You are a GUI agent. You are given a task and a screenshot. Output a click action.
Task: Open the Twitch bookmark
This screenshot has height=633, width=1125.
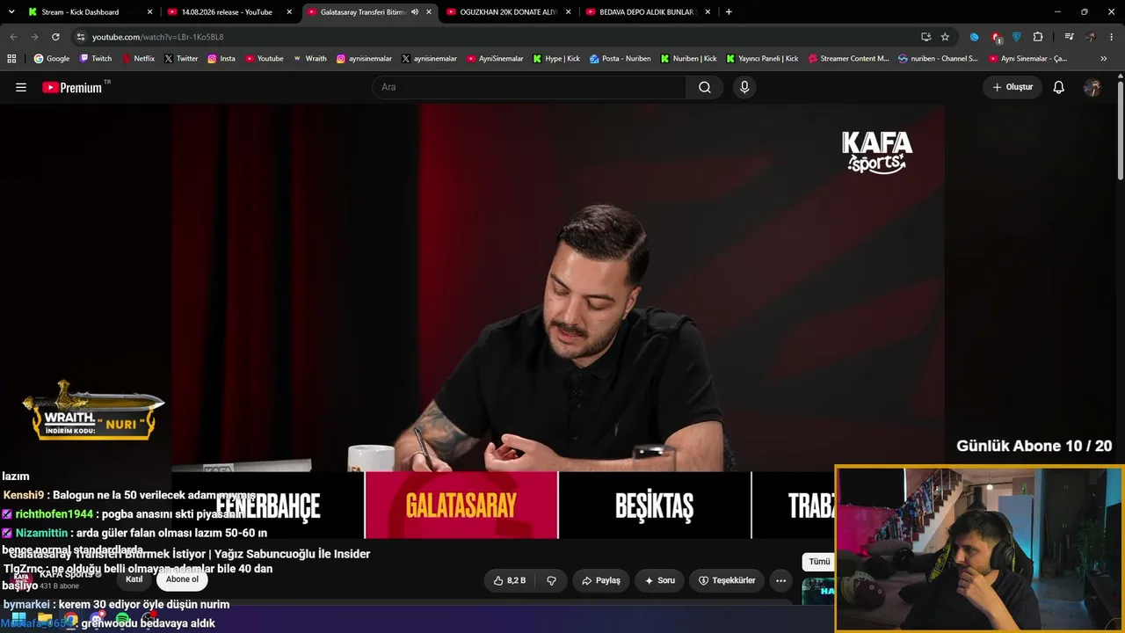(x=96, y=58)
